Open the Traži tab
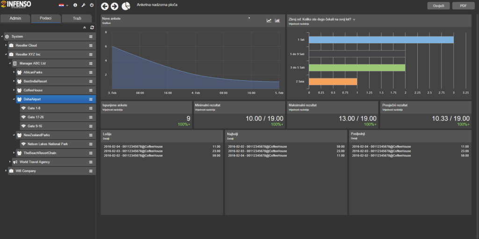 tap(77, 18)
